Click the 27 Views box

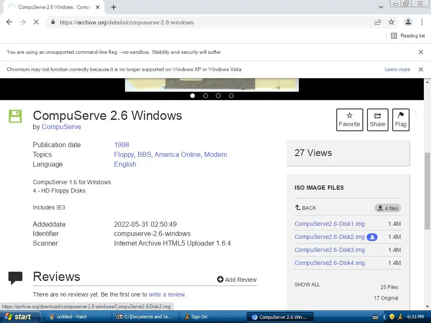pyautogui.click(x=348, y=153)
